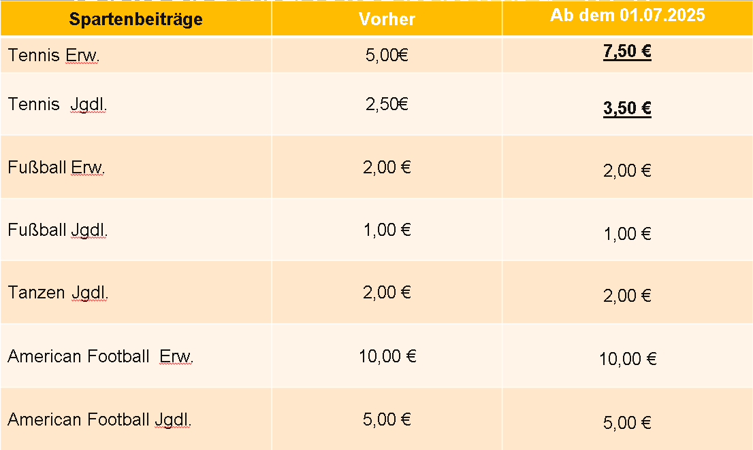Click the 'Ab dem 01.07.2025' header cell
Viewport: 753px width, 450px height.
[x=627, y=16]
